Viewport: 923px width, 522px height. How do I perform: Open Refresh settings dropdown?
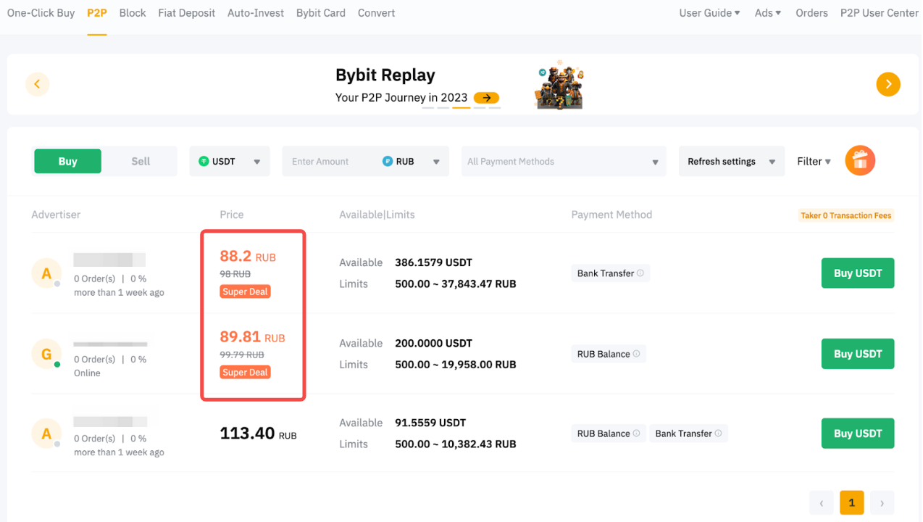tap(731, 161)
